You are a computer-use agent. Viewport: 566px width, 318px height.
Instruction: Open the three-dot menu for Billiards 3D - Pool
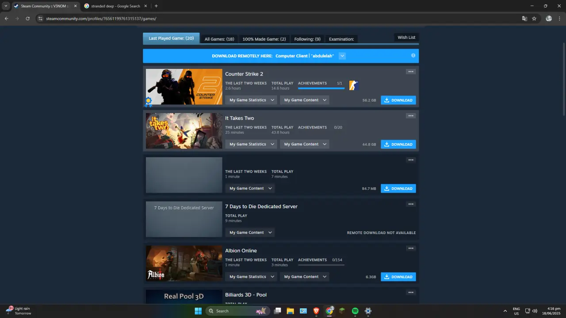[411, 292]
